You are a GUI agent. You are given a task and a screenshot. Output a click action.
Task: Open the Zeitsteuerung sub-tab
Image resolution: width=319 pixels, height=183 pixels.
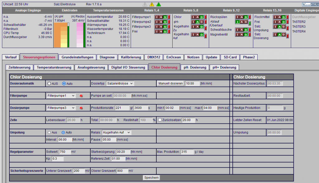click(20, 67)
